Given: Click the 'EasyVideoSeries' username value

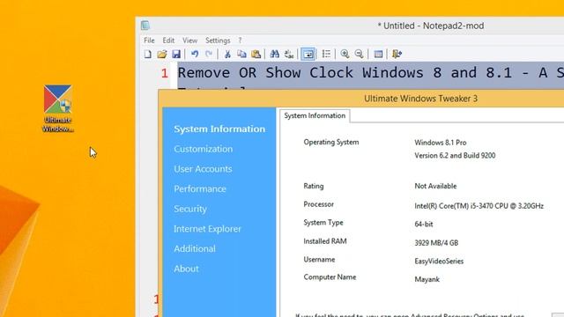Looking at the screenshot, I should tap(439, 262).
